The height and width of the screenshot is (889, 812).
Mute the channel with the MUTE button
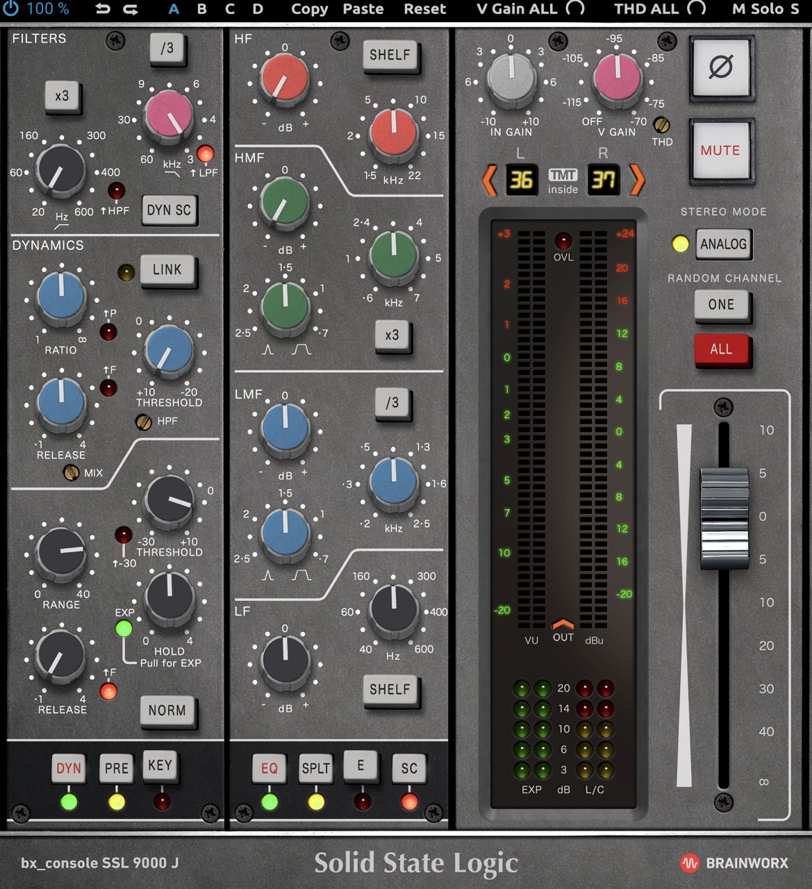721,150
